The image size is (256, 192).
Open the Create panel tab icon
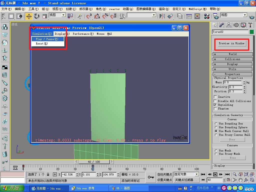point(215,25)
